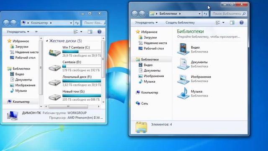Click Сеть in the Библиотеки sidebar
268x151 pixels.
click(x=142, y=104)
